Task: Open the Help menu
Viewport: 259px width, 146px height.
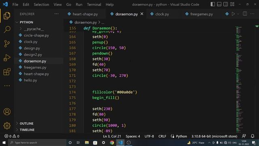Action: 110,4
